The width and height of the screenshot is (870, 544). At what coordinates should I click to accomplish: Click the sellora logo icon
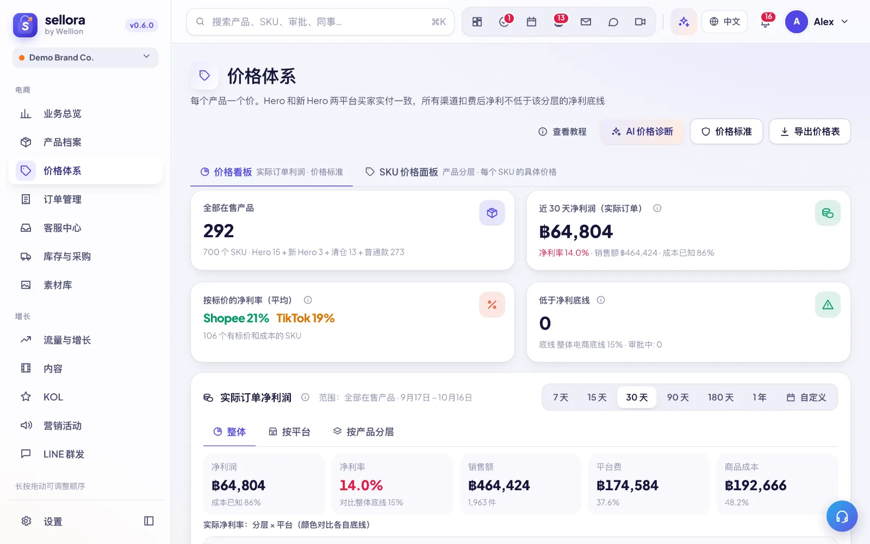tap(25, 25)
